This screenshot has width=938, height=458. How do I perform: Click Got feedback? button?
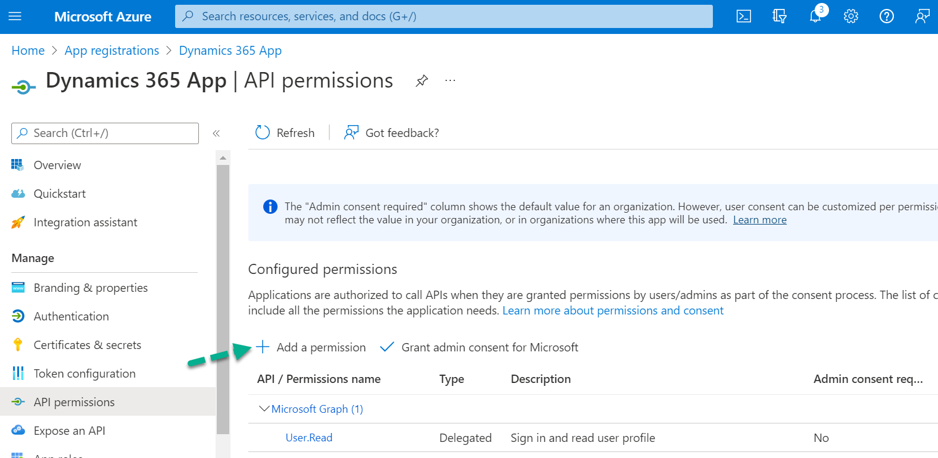(x=392, y=133)
